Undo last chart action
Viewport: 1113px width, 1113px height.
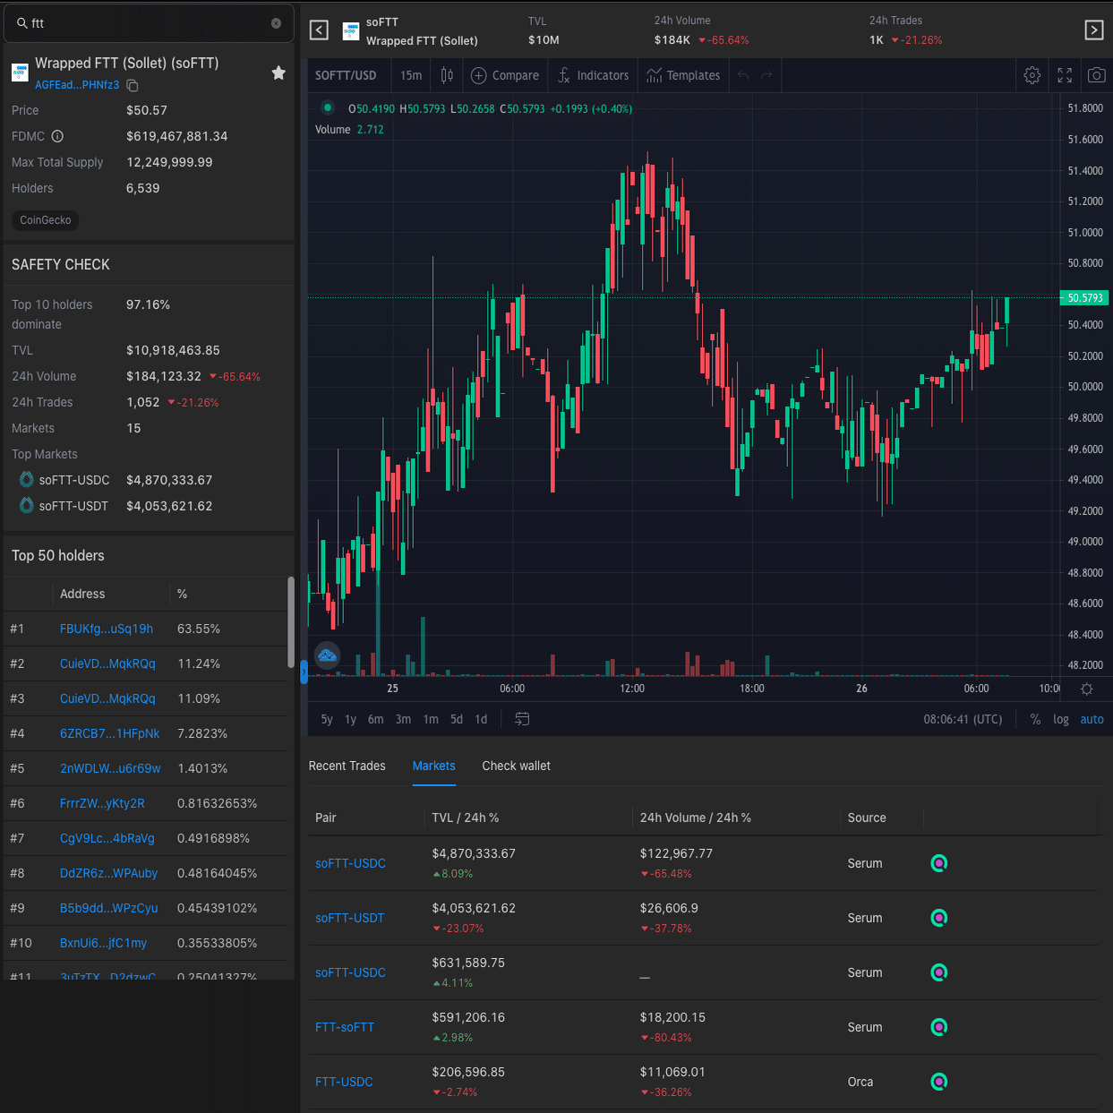coord(743,76)
